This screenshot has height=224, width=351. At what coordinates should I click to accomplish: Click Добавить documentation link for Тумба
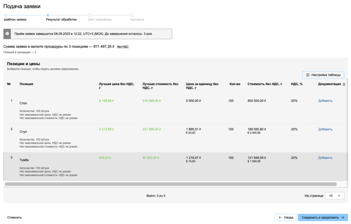(x=325, y=157)
